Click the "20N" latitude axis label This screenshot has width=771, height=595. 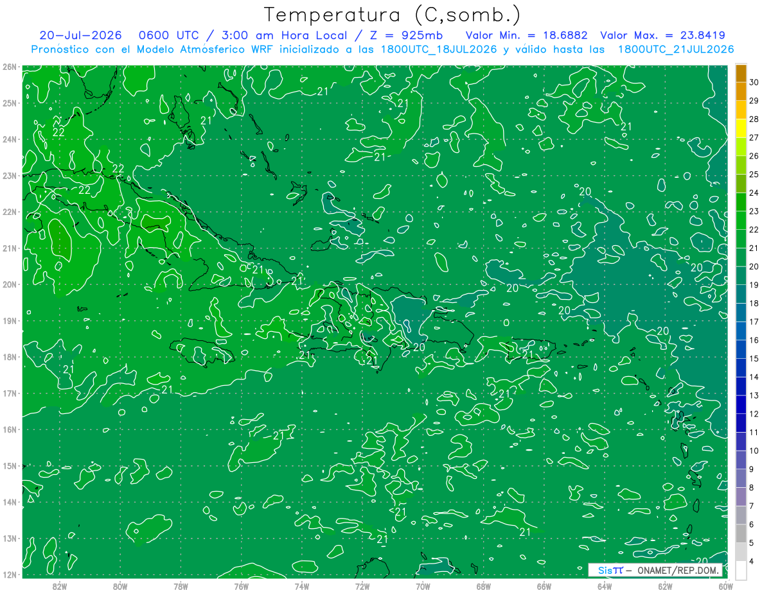coord(10,284)
